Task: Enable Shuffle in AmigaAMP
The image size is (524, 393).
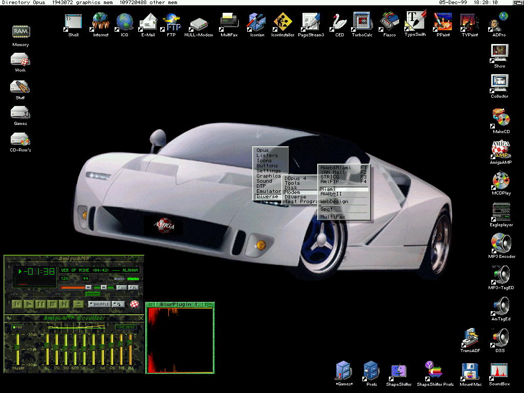Action: (x=99, y=304)
